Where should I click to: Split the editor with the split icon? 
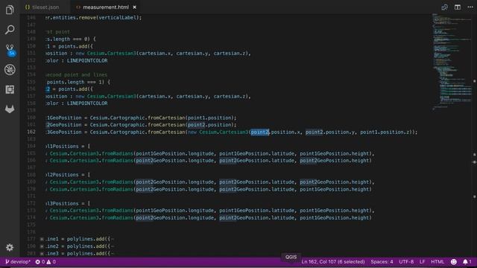point(458,7)
